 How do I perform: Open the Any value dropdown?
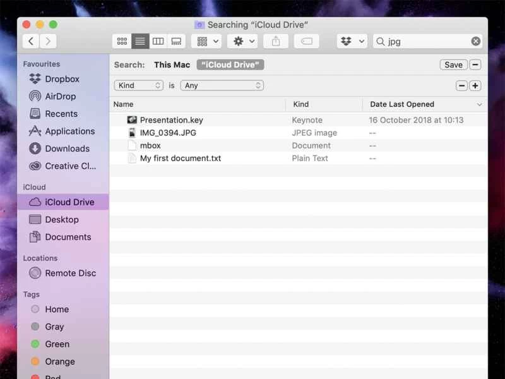click(x=222, y=85)
